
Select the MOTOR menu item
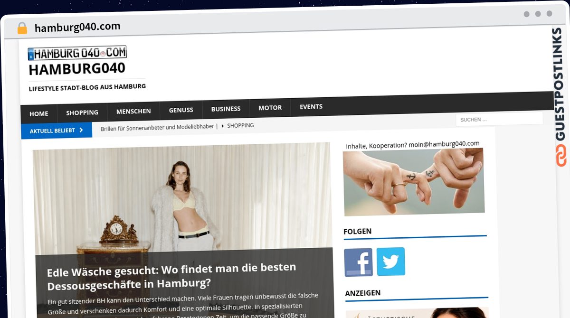point(270,108)
